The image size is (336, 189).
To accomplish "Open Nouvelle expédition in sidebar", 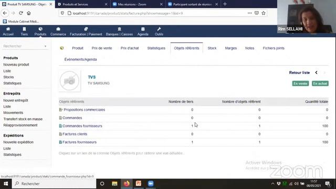I will 18,142.
